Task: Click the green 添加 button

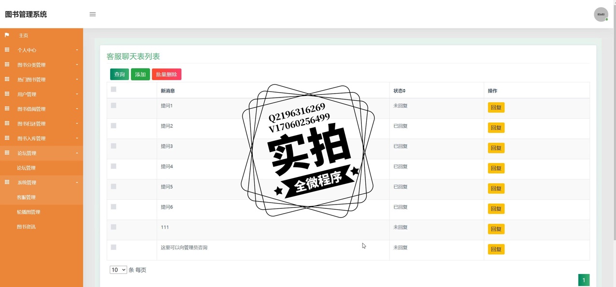Action: (x=140, y=74)
